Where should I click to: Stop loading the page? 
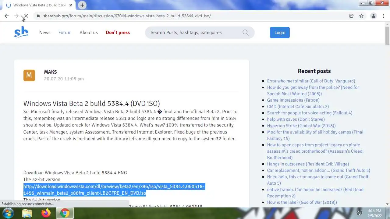[x=26, y=16]
